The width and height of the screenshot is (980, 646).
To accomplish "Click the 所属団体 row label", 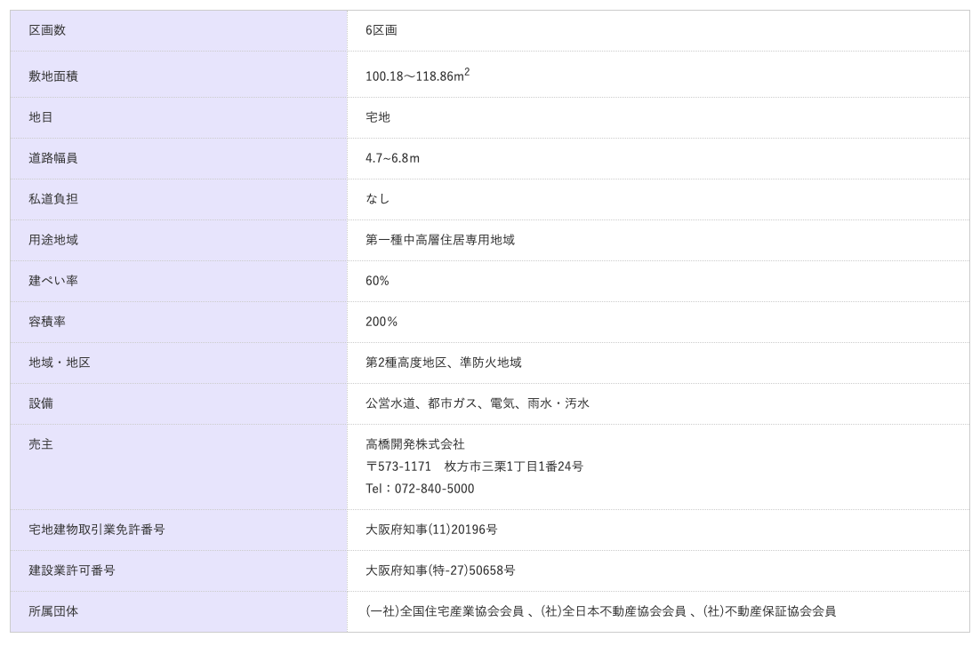I will click(53, 611).
